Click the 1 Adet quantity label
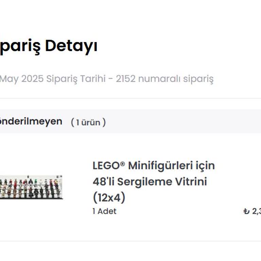The width and height of the screenshot is (261, 261). pyautogui.click(x=104, y=211)
